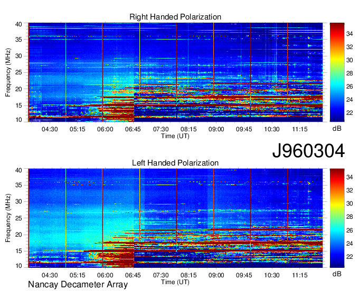Click the "10:30" time tick of Right Handed plot
The width and height of the screenshot is (359, 291).
click(272, 129)
